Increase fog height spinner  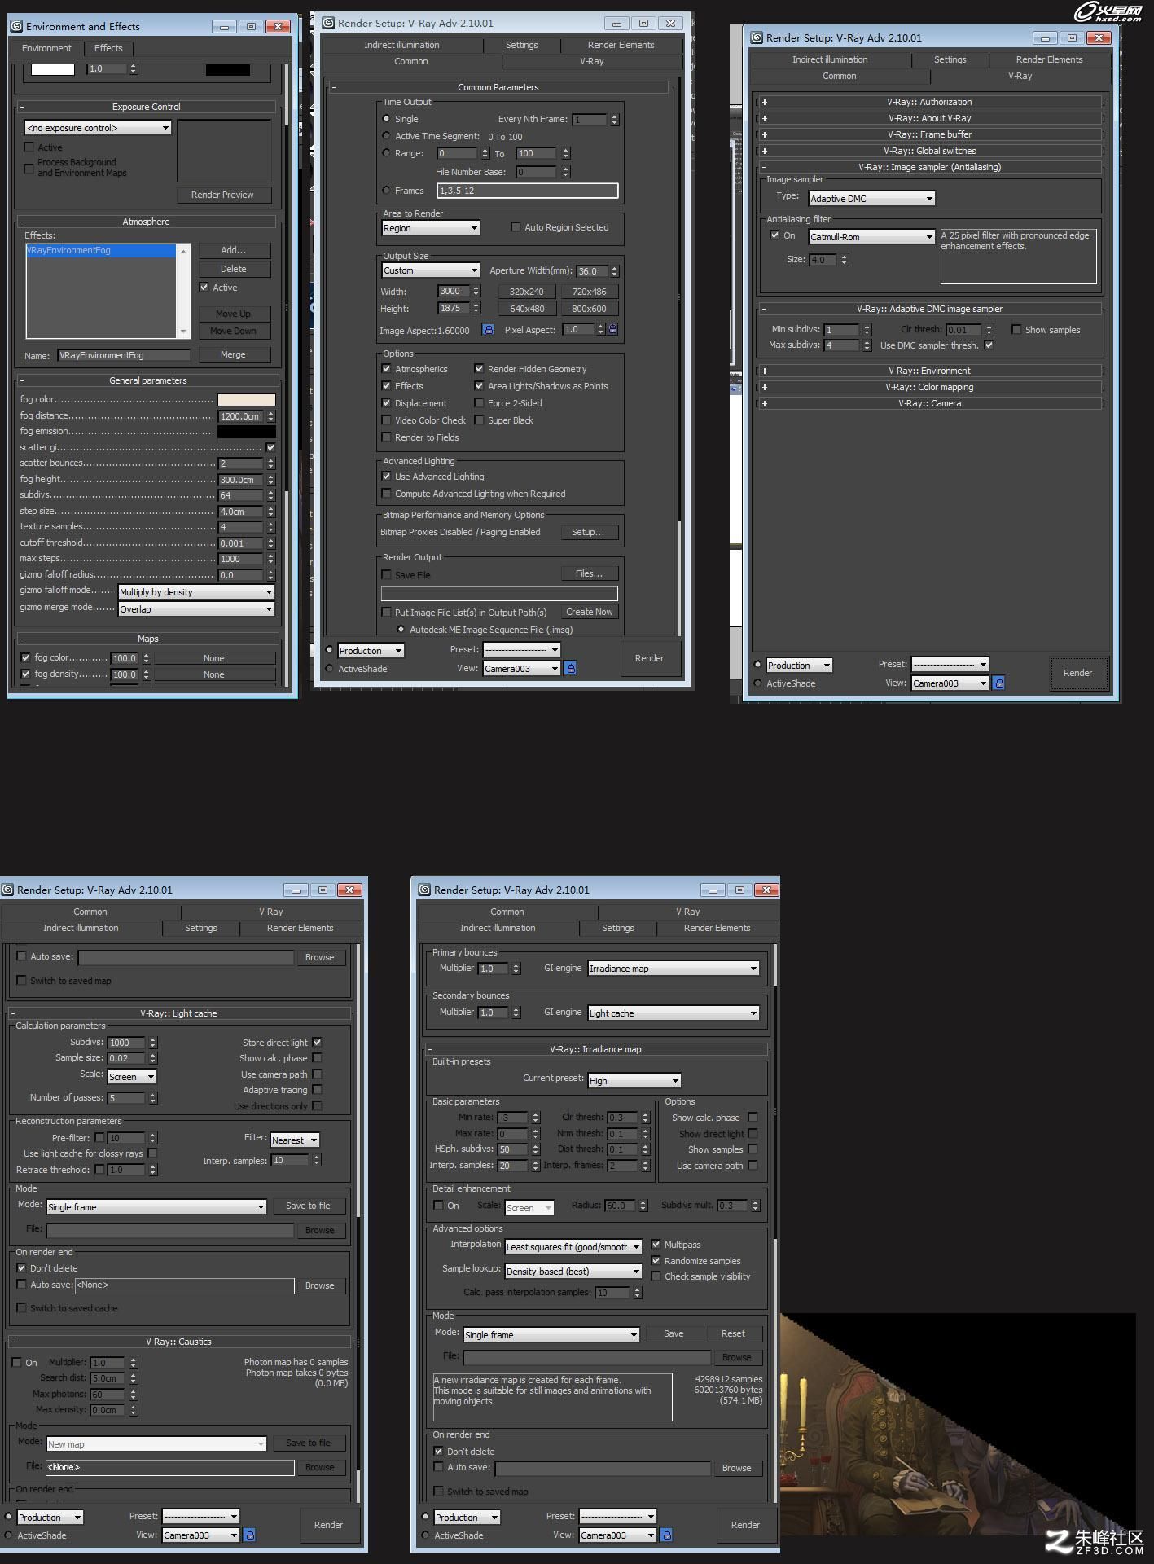pyautogui.click(x=271, y=477)
